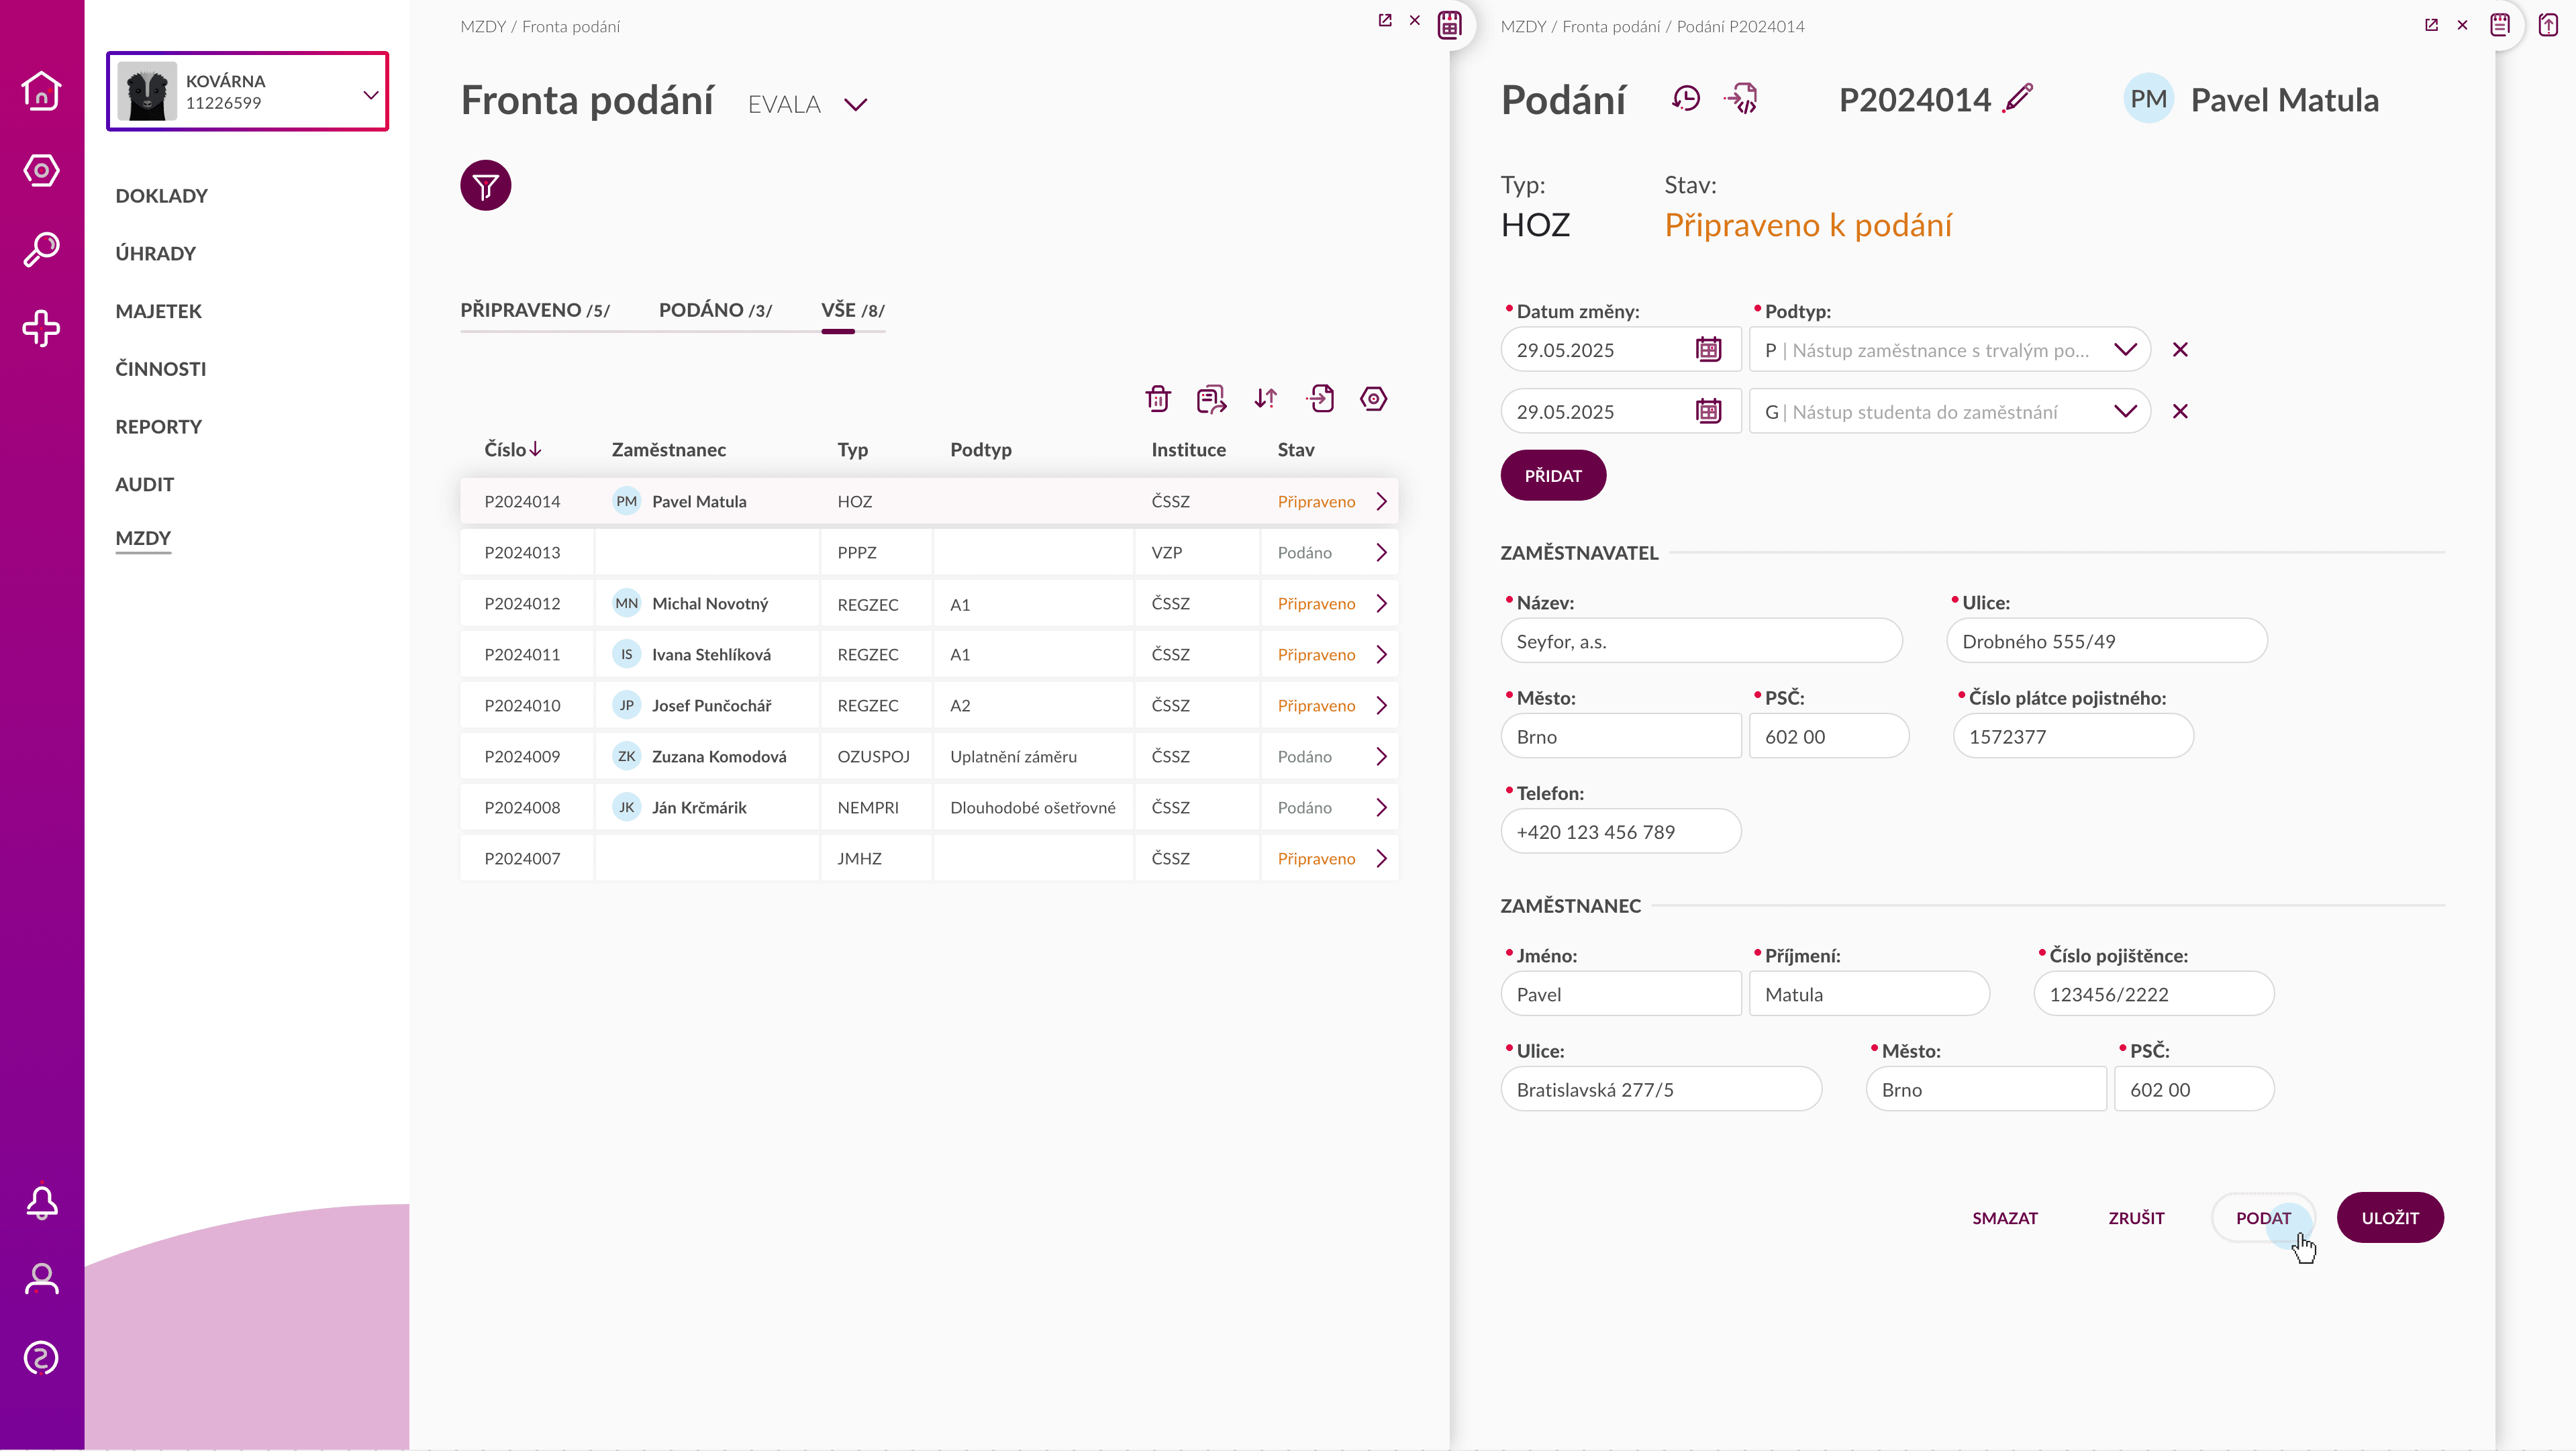Click ZRUŠIT to cancel
This screenshot has height=1451, width=2576.
[2136, 1217]
